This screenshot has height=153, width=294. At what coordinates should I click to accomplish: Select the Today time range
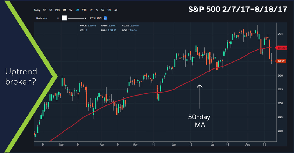point(37,10)
